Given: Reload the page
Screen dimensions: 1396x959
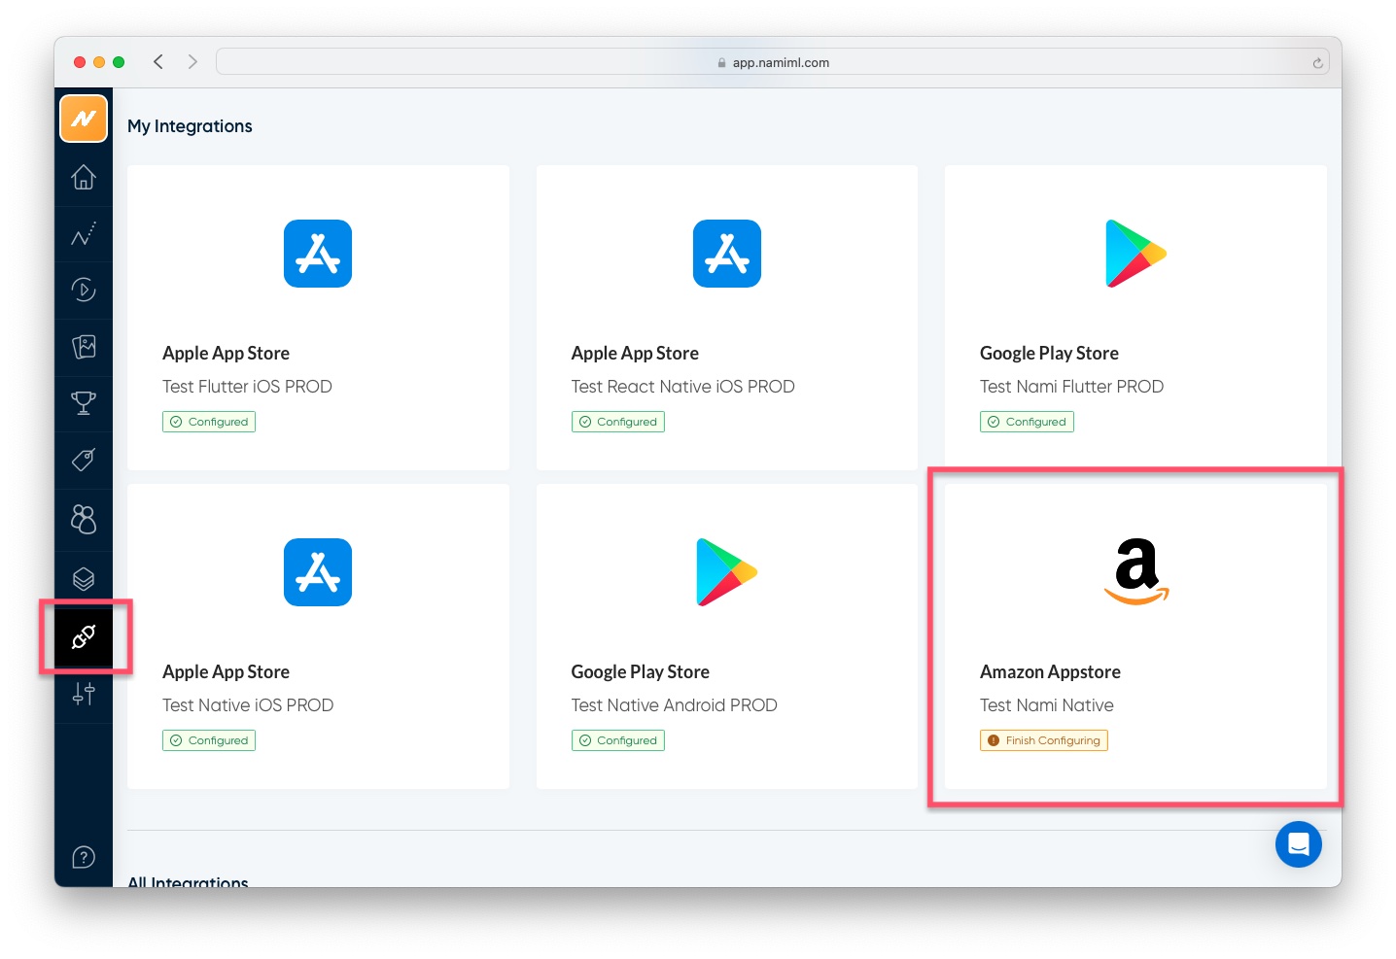Looking at the screenshot, I should click(x=1317, y=63).
